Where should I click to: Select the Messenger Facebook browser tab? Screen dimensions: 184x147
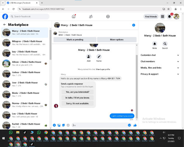coord(22,3)
